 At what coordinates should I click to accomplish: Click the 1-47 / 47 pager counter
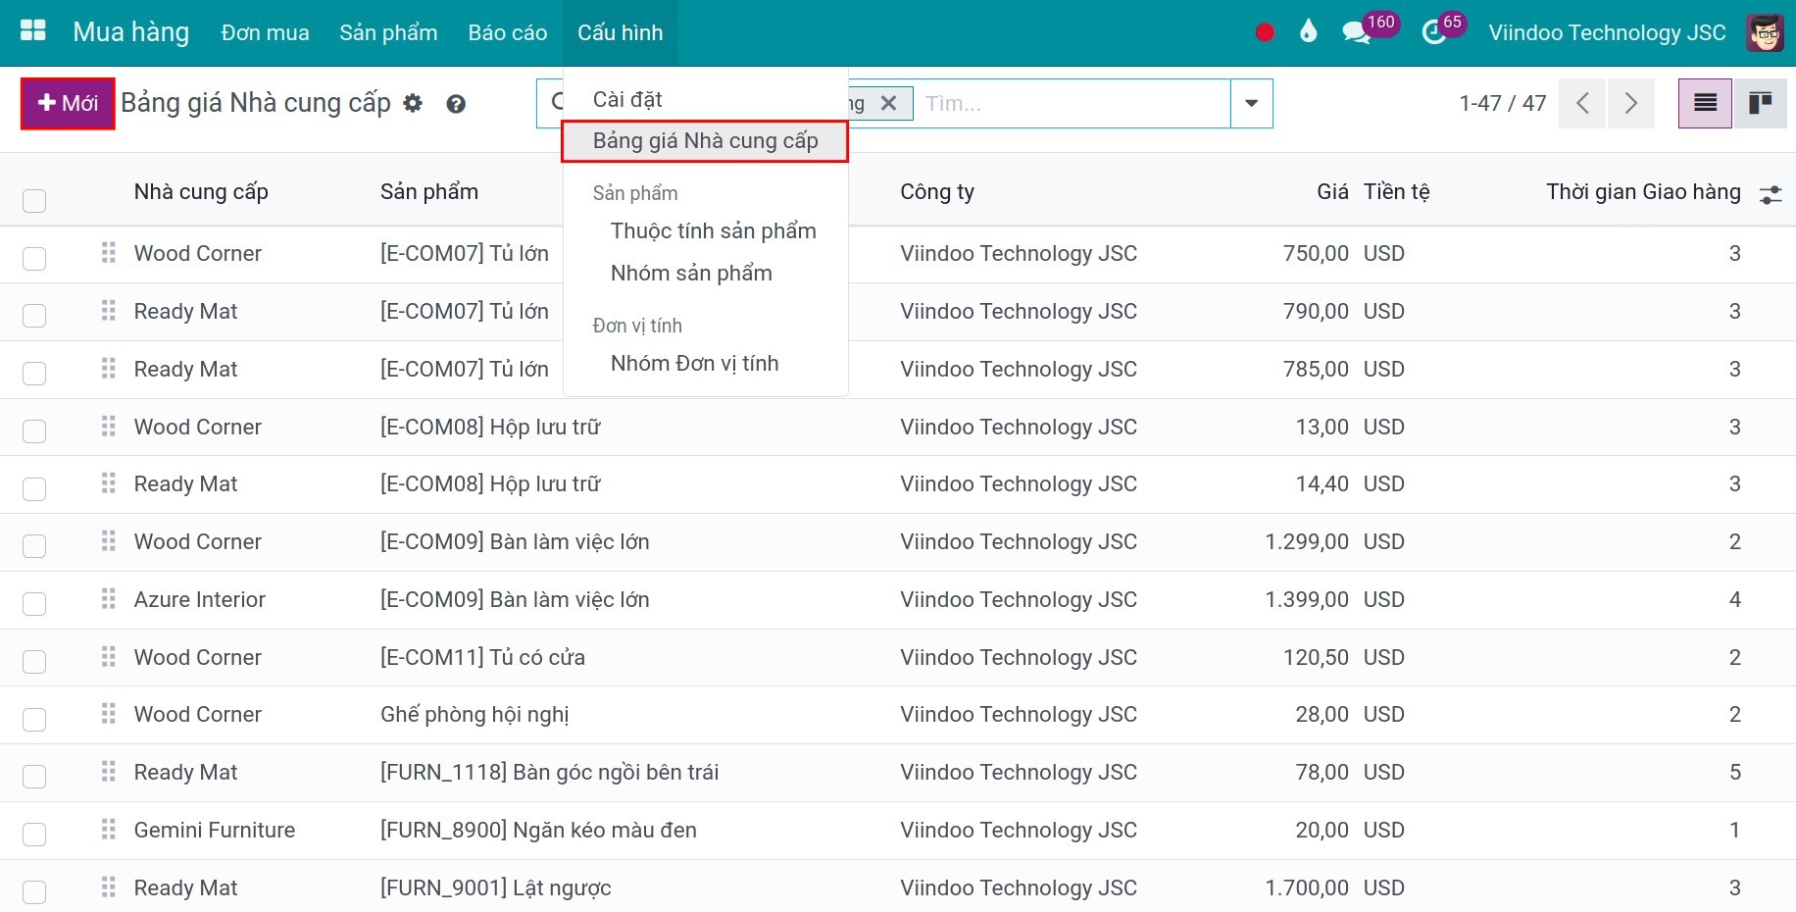pos(1502,103)
